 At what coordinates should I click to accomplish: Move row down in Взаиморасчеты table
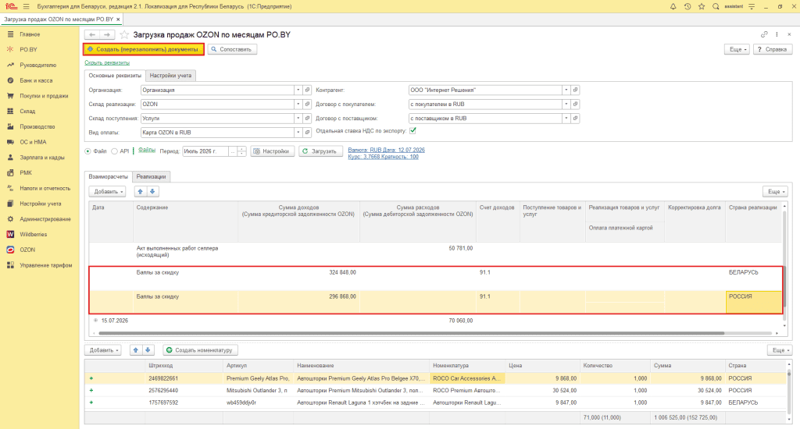point(152,192)
